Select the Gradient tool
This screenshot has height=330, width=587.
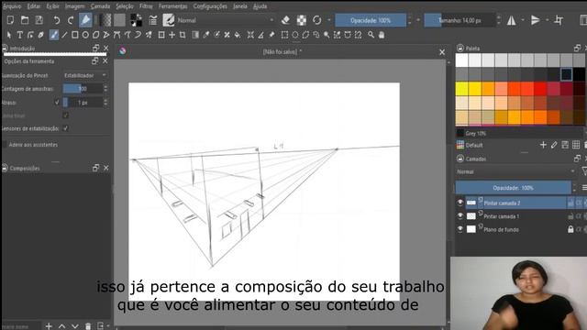[x=195, y=35]
